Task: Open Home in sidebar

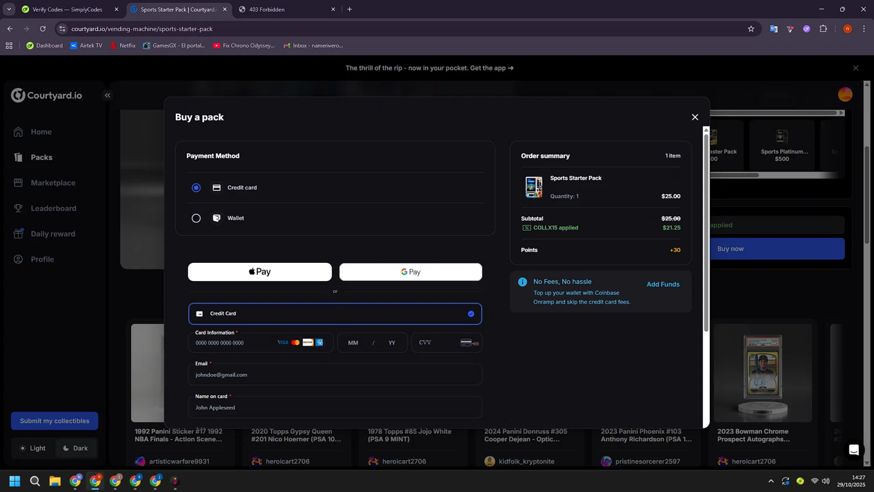Action: click(x=41, y=132)
